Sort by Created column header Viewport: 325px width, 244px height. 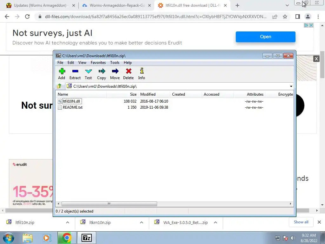click(x=186, y=94)
